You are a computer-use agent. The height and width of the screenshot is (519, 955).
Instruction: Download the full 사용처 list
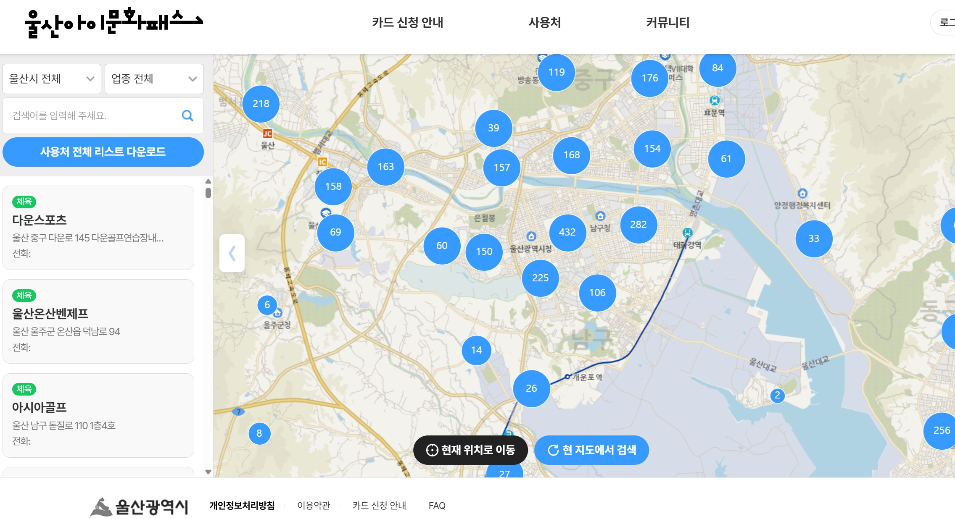103,152
